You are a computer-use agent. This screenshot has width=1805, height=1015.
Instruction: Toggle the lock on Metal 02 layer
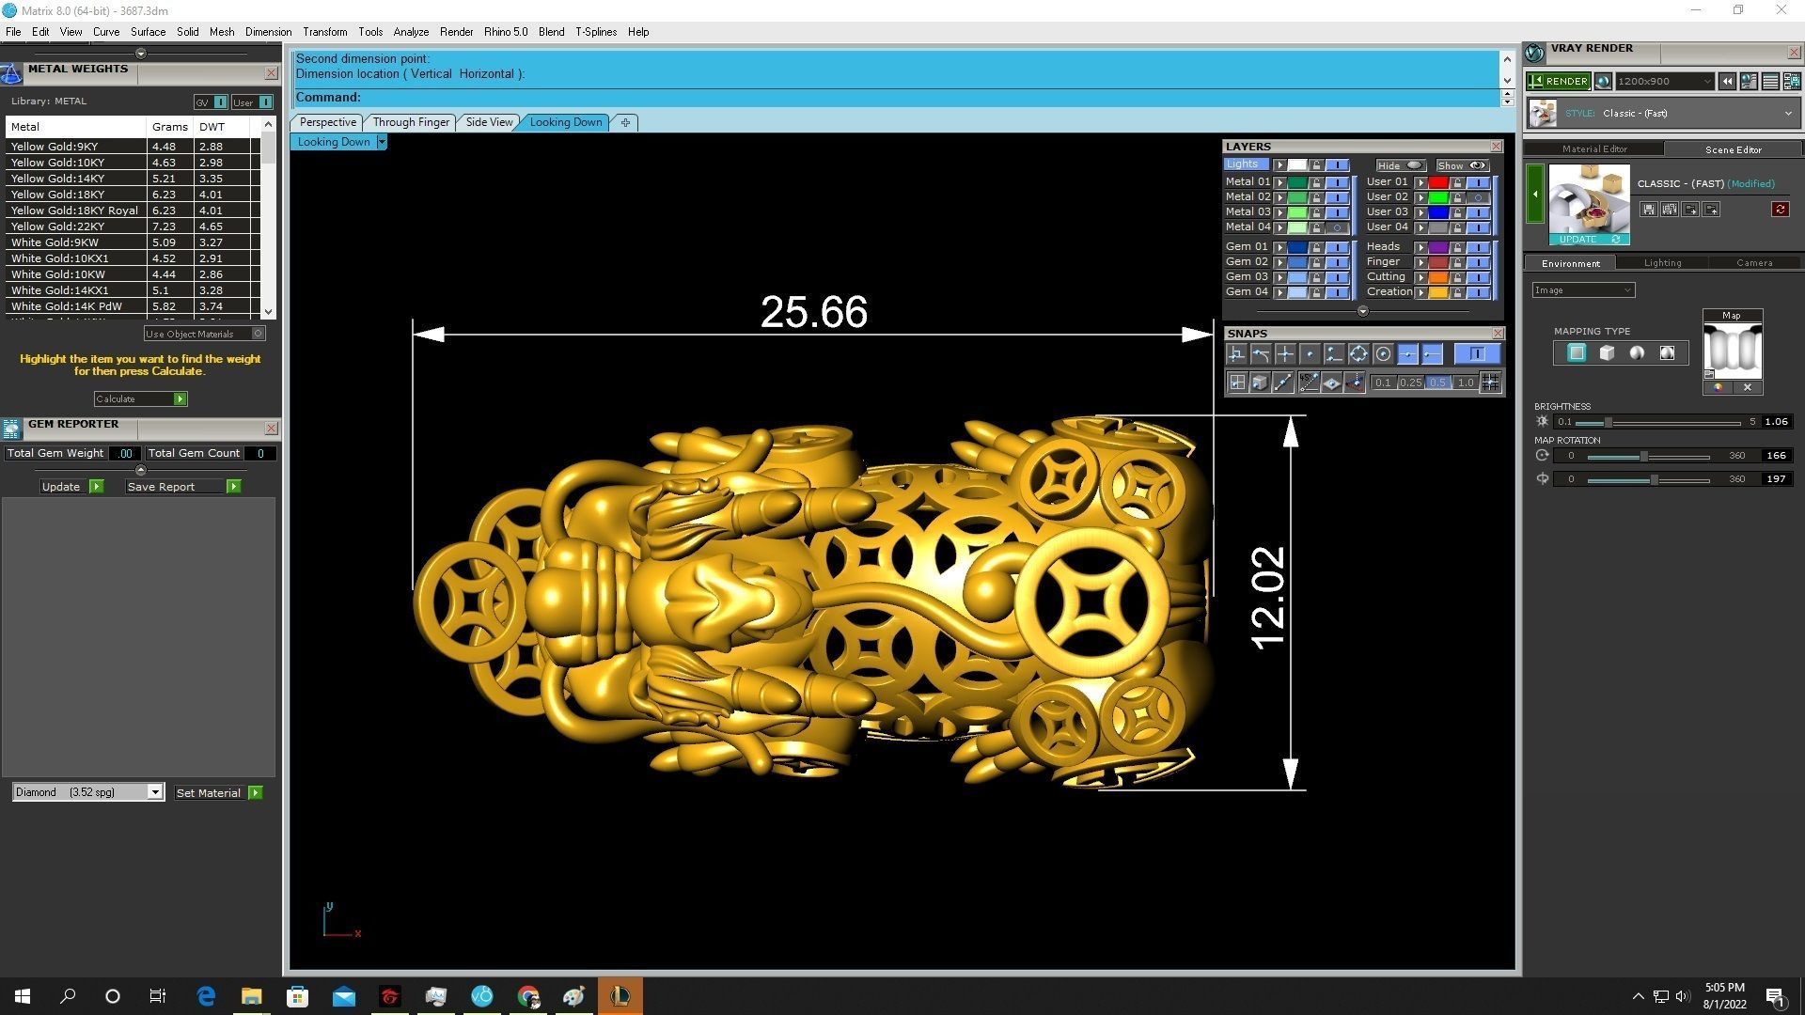[x=1316, y=197]
